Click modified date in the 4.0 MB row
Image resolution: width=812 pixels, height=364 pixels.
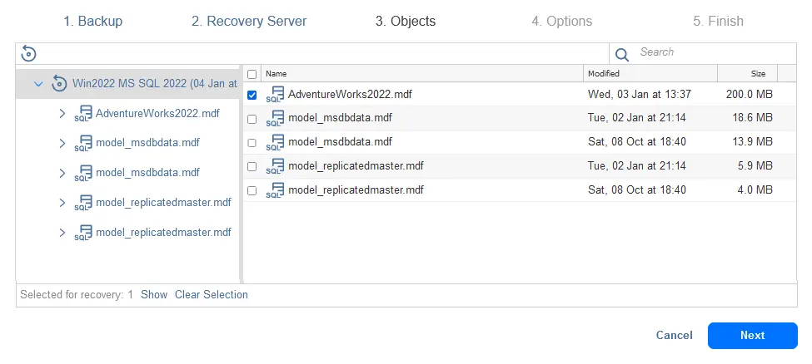637,190
